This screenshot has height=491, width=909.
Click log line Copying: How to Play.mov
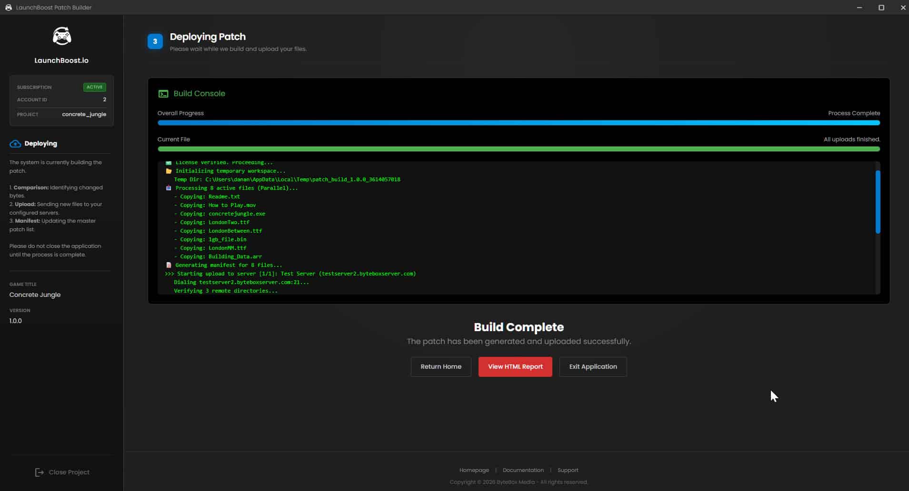tap(215, 205)
